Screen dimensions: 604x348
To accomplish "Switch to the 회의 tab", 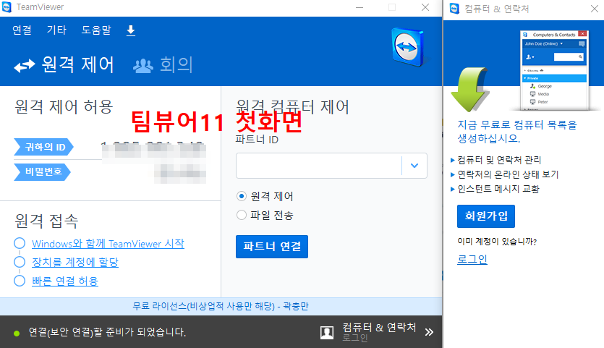I will click(163, 64).
